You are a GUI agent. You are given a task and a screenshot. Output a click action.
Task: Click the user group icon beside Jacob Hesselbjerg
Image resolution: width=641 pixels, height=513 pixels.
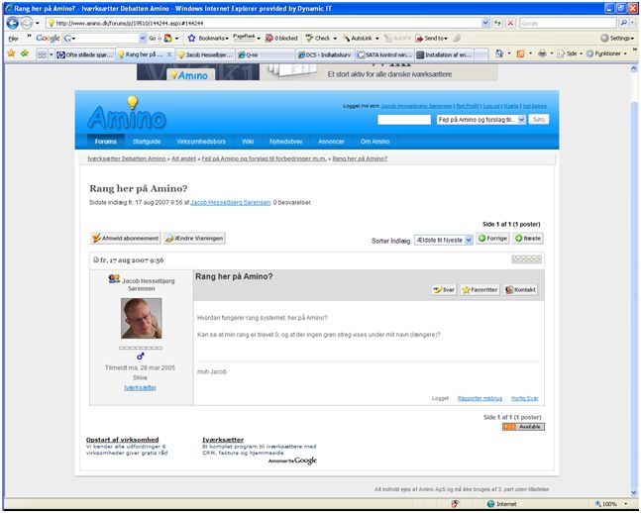114,278
